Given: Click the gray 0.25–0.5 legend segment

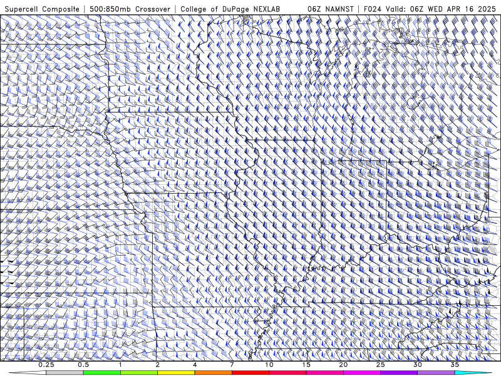Looking at the screenshot, I should [x=65, y=373].
